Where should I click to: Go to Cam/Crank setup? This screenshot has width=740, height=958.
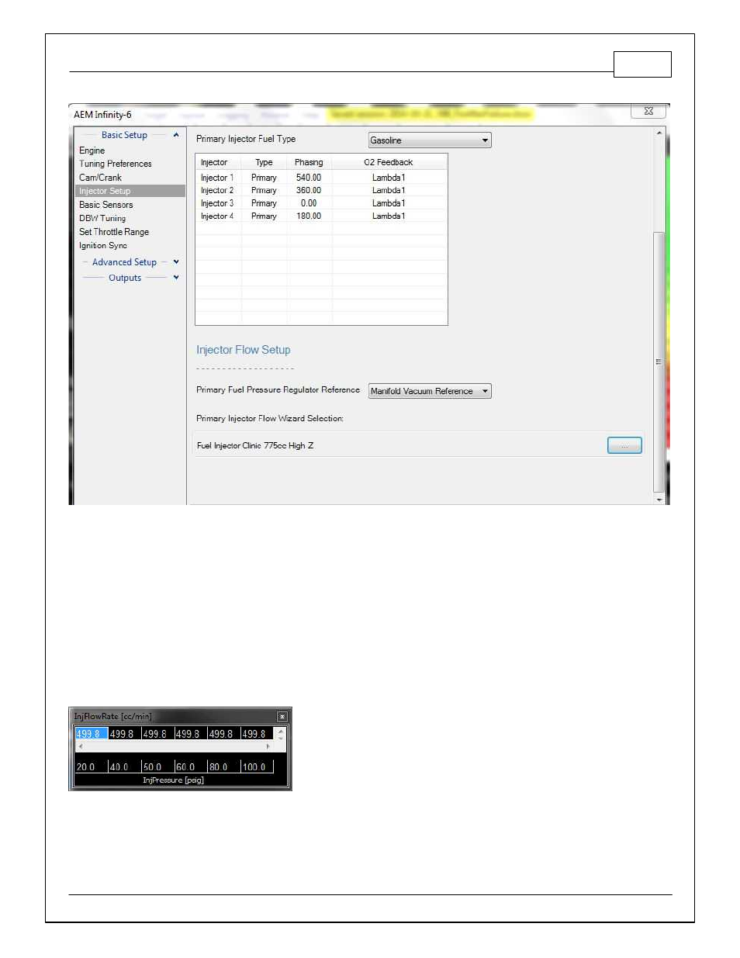click(100, 178)
